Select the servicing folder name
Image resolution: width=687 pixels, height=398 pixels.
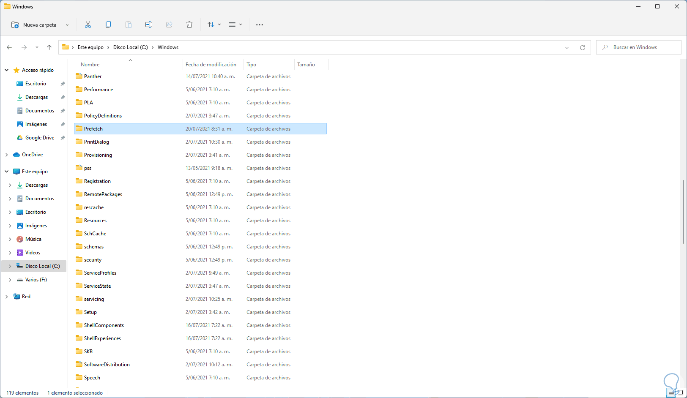[94, 299]
